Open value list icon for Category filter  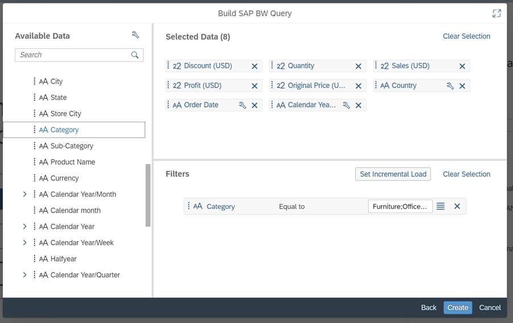440,206
